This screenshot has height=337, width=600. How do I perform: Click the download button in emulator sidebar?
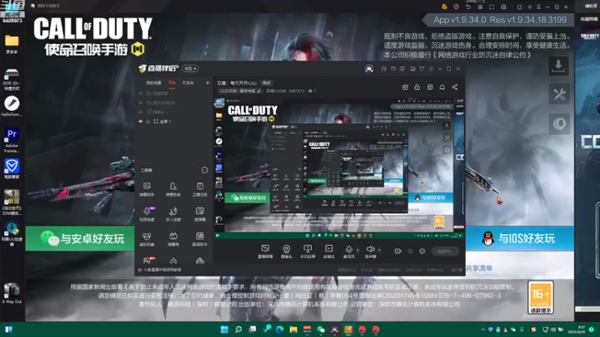559,66
